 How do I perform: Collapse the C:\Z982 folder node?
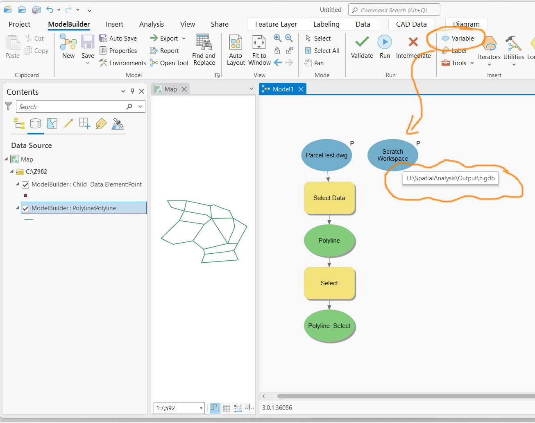pyautogui.click(x=12, y=171)
